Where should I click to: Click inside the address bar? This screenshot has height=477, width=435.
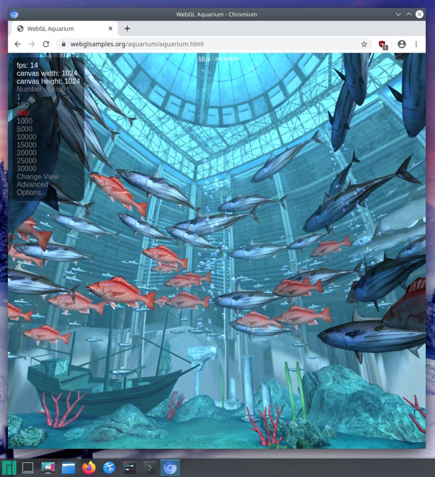[x=163, y=44]
